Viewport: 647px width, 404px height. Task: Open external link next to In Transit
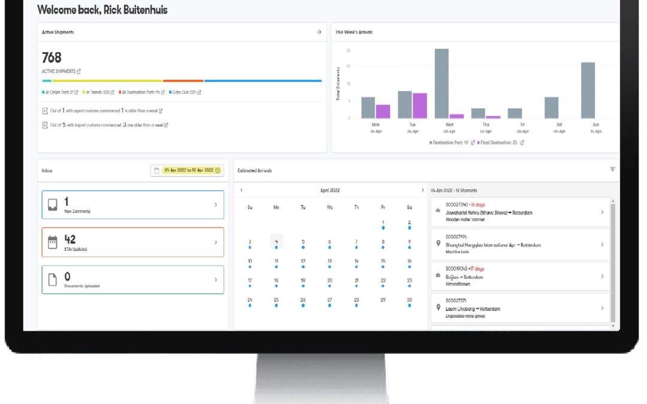(112, 92)
